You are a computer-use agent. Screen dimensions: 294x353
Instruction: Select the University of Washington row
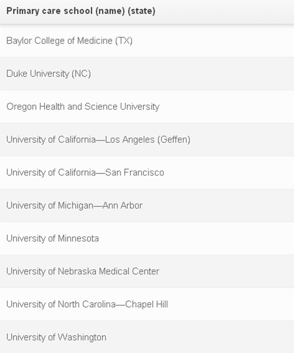point(147,337)
